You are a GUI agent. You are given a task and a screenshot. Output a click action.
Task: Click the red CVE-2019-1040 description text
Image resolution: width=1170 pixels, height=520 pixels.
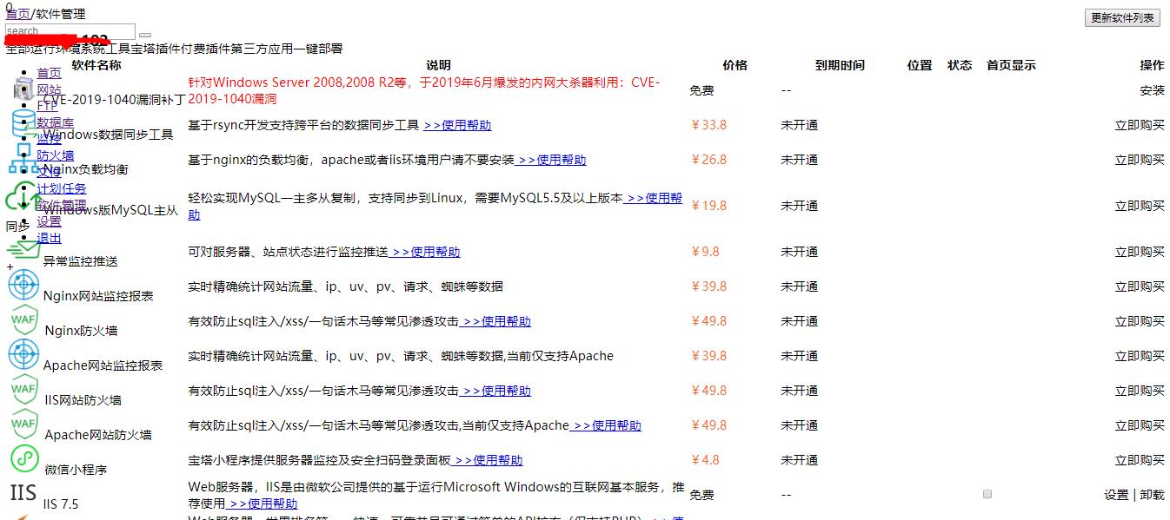coord(423,91)
